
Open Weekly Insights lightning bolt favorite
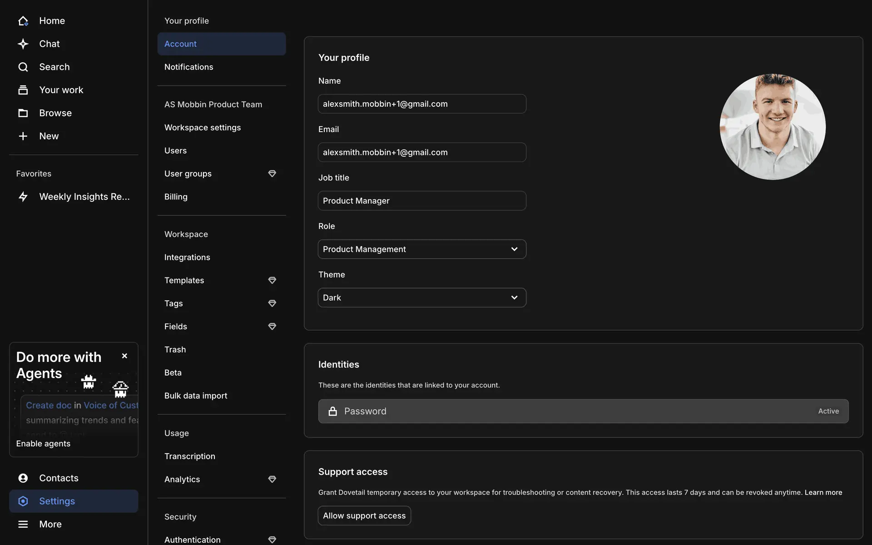(x=23, y=197)
